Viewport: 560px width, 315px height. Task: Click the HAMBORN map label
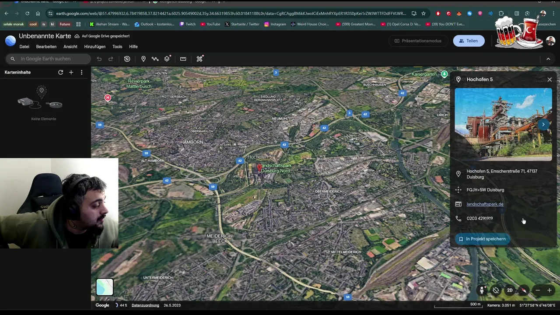click(x=192, y=142)
